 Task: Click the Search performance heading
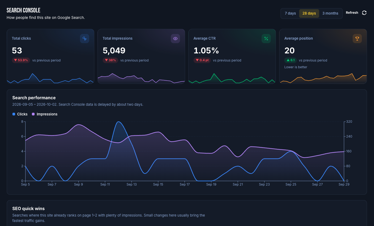(34, 98)
